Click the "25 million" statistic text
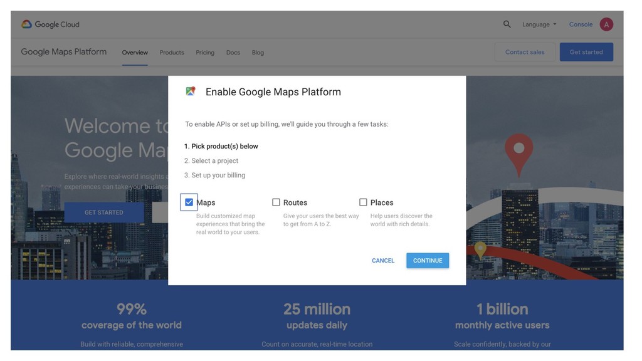642x361 pixels. (x=317, y=309)
